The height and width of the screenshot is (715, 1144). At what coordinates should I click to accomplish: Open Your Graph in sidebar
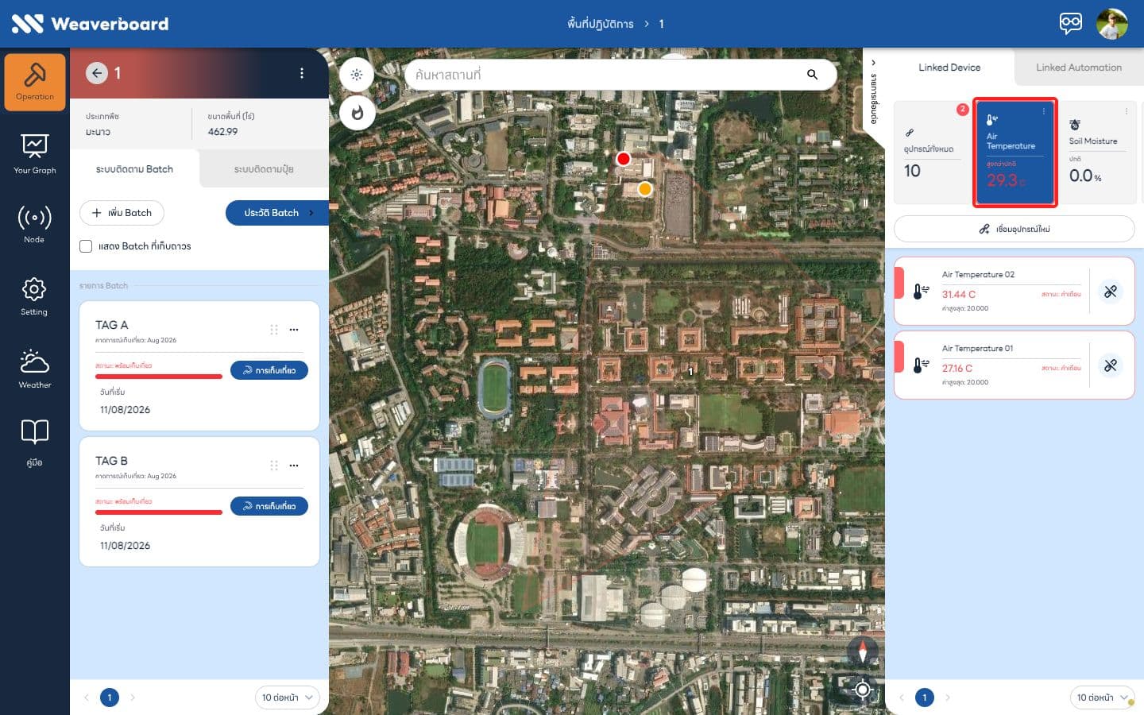point(35,154)
